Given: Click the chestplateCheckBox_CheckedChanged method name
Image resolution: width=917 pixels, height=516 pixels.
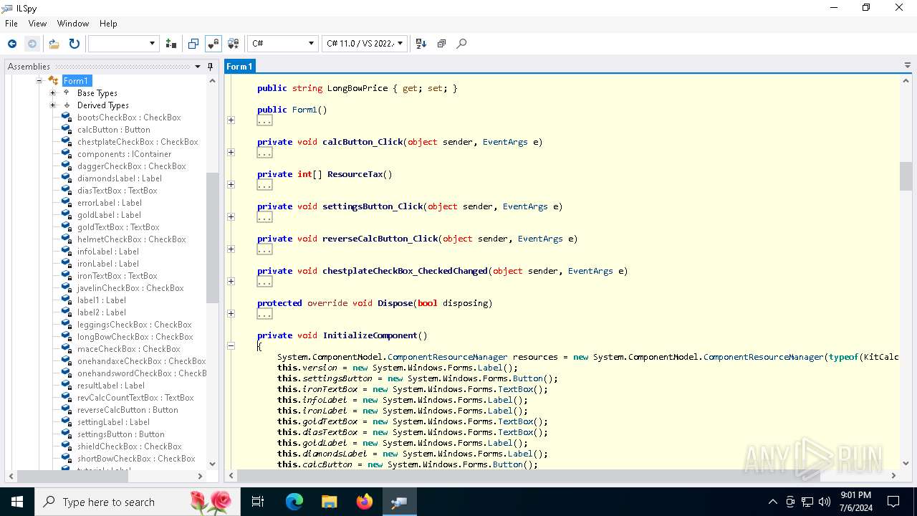Looking at the screenshot, I should (404, 271).
